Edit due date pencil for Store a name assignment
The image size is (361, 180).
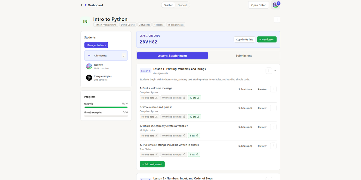tap(156, 117)
